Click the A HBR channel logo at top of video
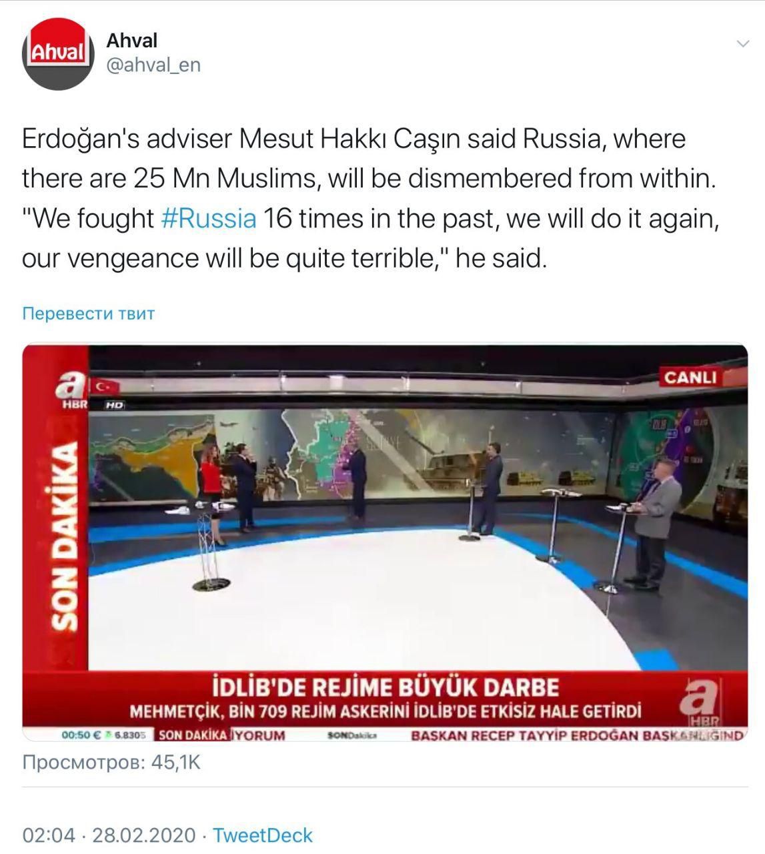 (x=70, y=390)
